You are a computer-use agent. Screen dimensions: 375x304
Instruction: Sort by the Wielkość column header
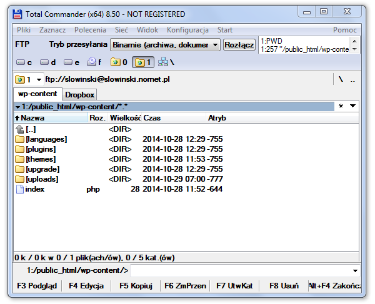[125, 118]
